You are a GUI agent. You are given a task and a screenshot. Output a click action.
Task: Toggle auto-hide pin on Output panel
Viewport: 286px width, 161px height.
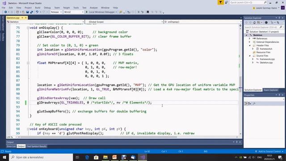[x=236, y=142]
